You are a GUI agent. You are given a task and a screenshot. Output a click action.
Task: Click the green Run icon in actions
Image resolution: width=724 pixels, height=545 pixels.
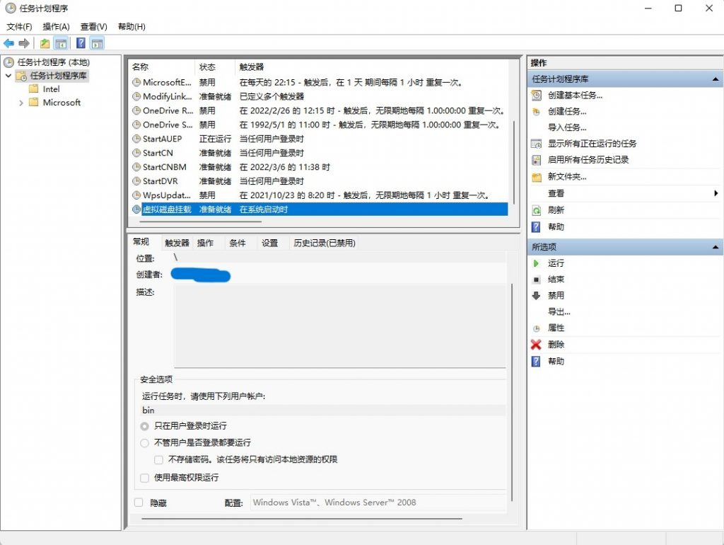(x=536, y=263)
